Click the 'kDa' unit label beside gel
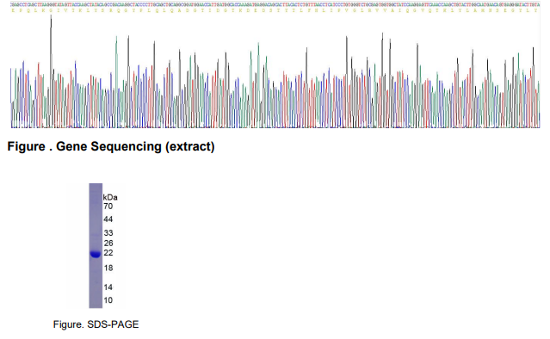 pos(110,197)
